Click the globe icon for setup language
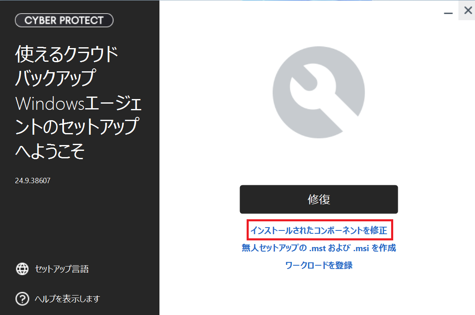 [22, 269]
